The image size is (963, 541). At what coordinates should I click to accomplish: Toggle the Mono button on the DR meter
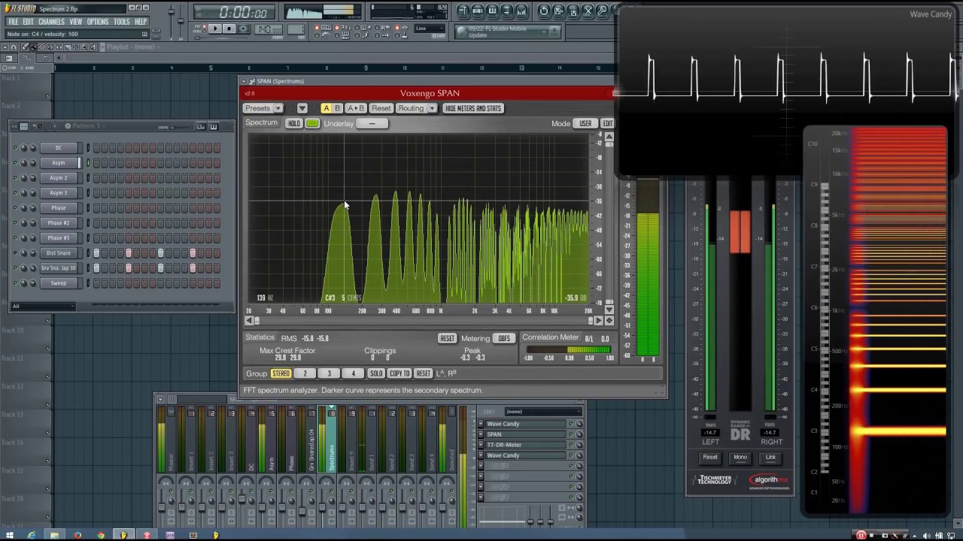740,457
